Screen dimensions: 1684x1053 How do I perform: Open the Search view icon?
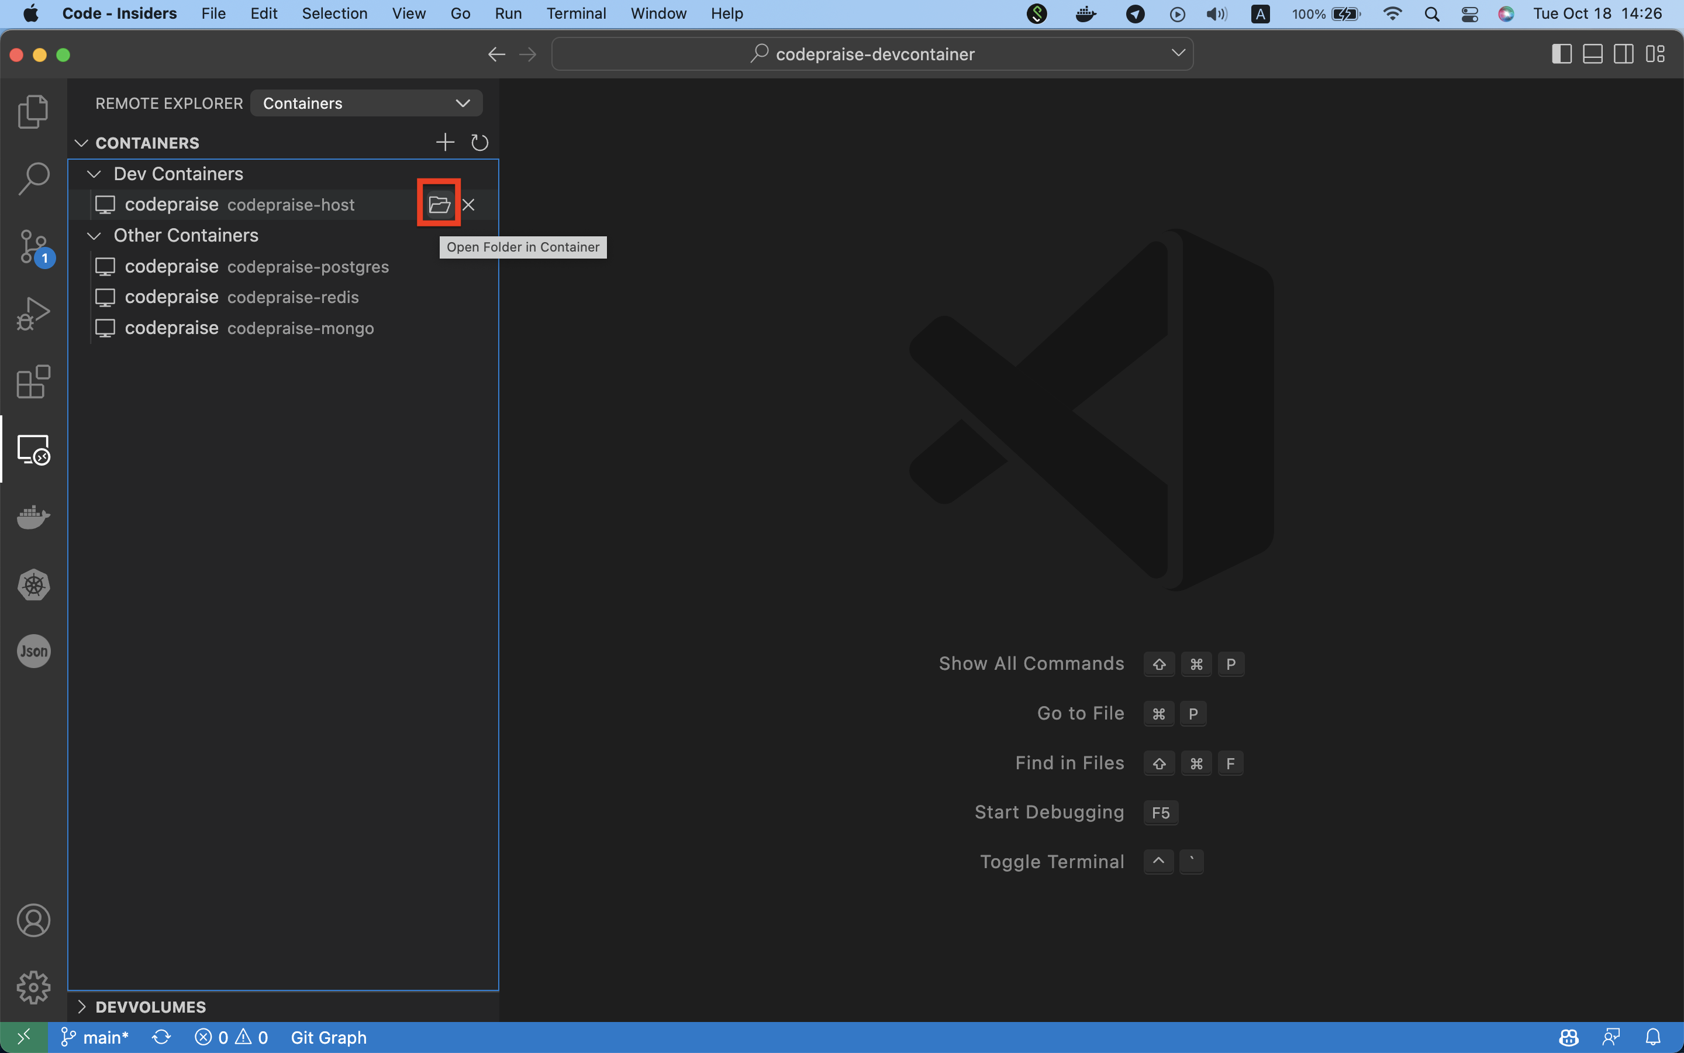click(33, 179)
